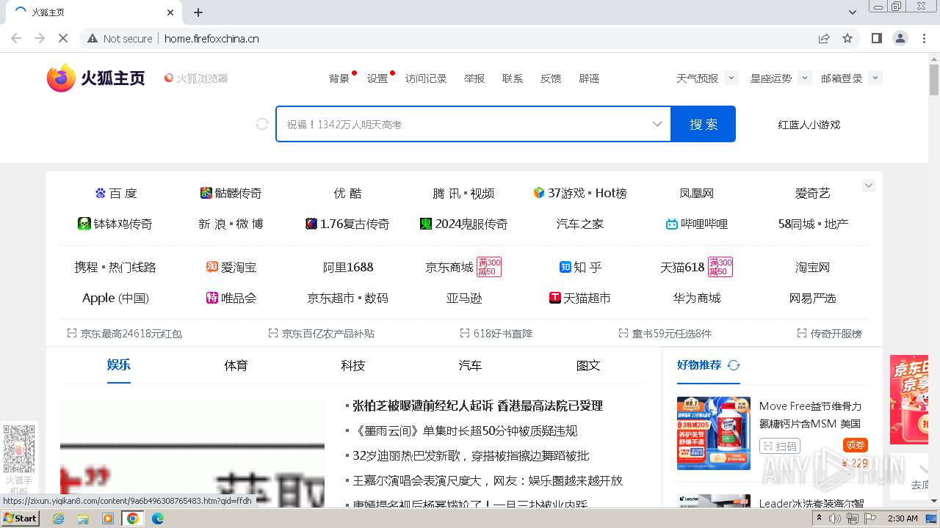Open the browser profile avatar
The image size is (940, 528).
[x=900, y=38]
